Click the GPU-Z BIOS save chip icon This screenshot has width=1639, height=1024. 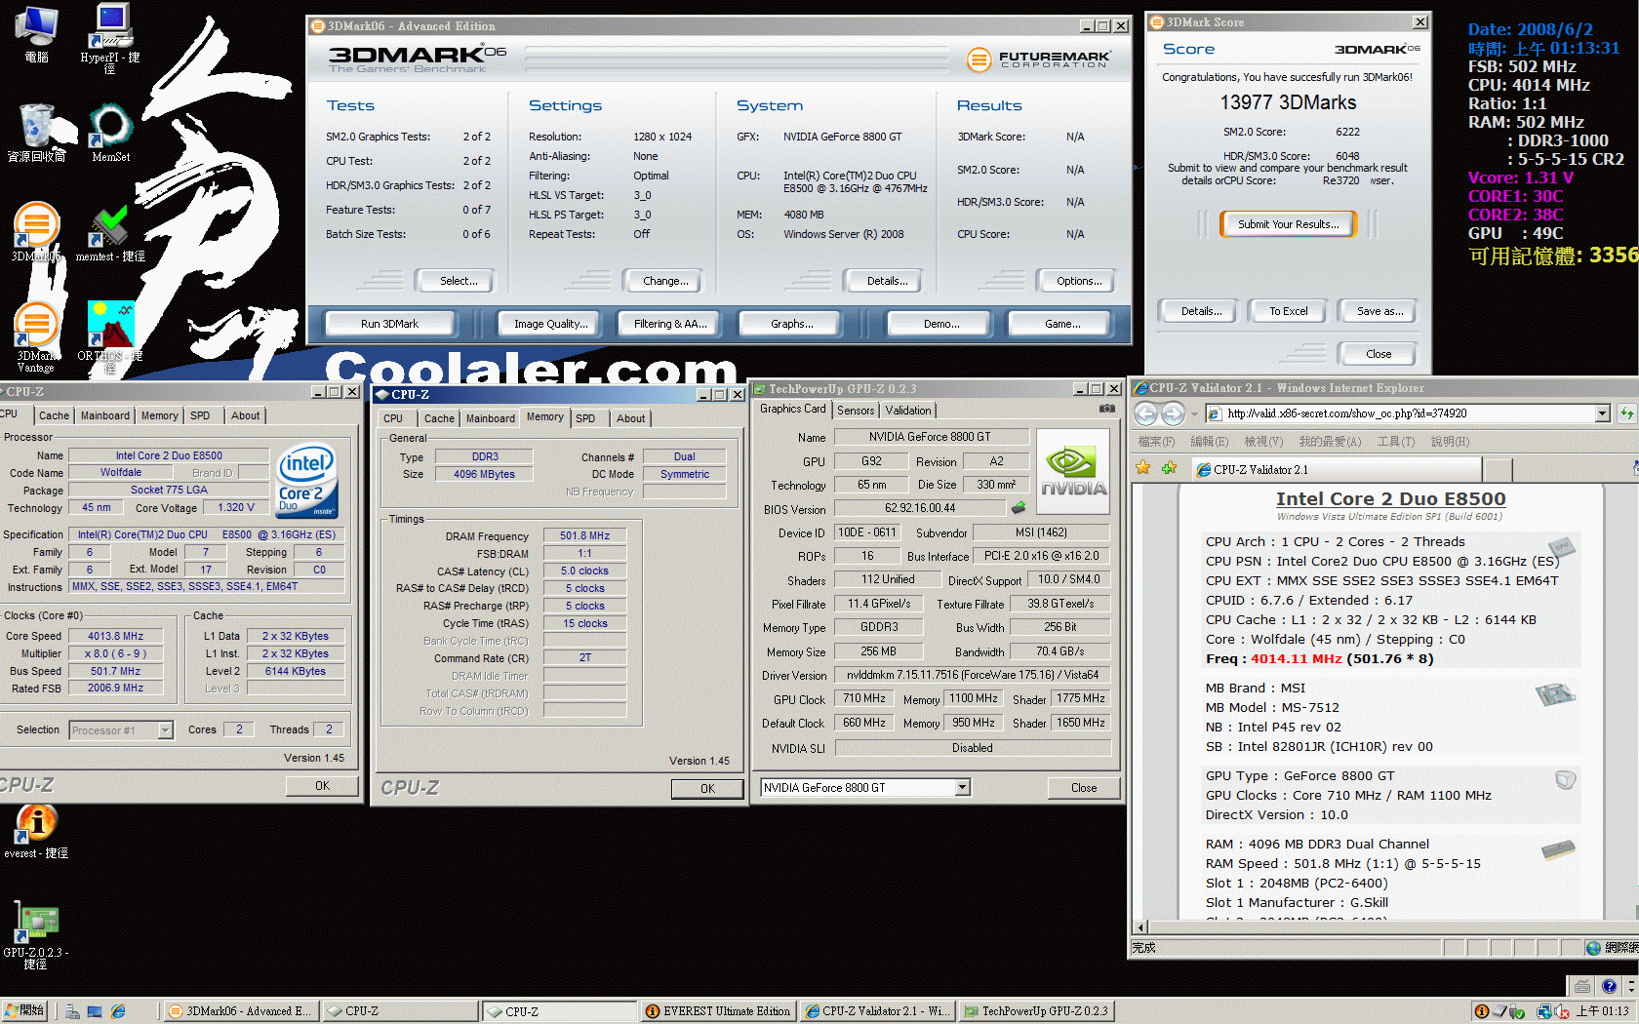1019,508
